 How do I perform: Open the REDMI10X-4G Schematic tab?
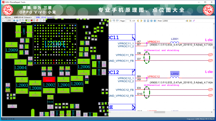coord(22,17)
